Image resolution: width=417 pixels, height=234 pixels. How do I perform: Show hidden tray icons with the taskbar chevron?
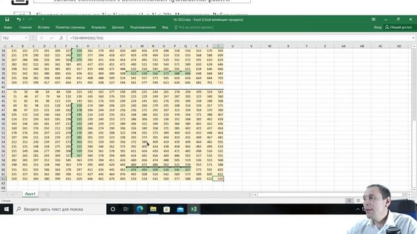(x=358, y=209)
